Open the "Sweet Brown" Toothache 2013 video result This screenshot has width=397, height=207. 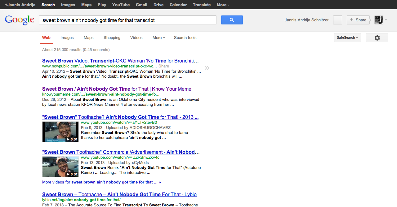(x=120, y=117)
